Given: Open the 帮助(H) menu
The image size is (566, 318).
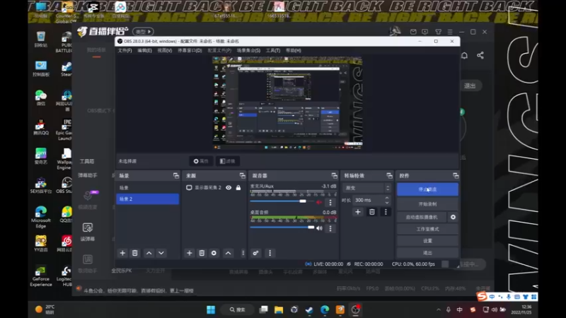Looking at the screenshot, I should point(294,50).
